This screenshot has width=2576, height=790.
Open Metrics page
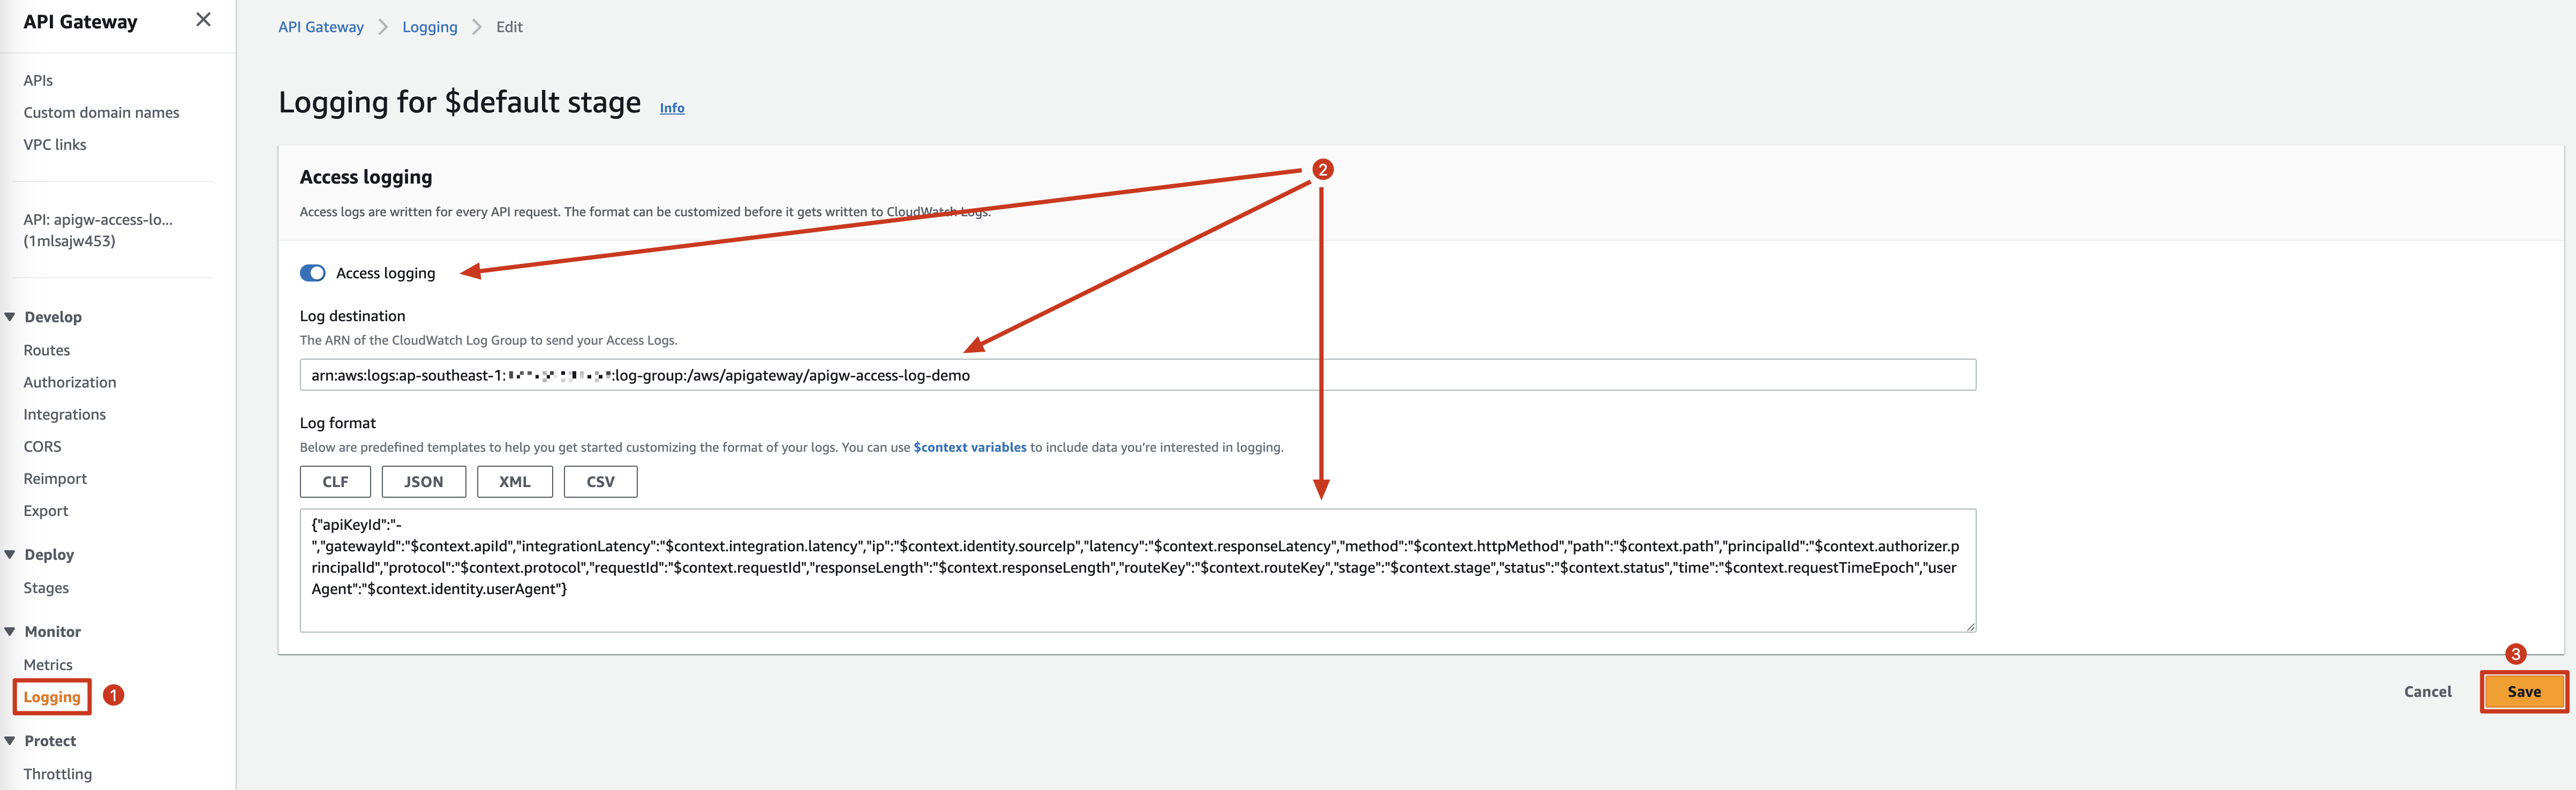[48, 664]
